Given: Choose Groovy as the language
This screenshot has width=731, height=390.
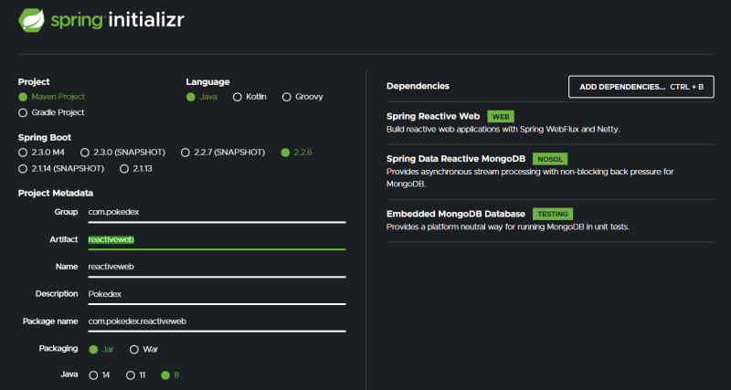Looking at the screenshot, I should (287, 96).
